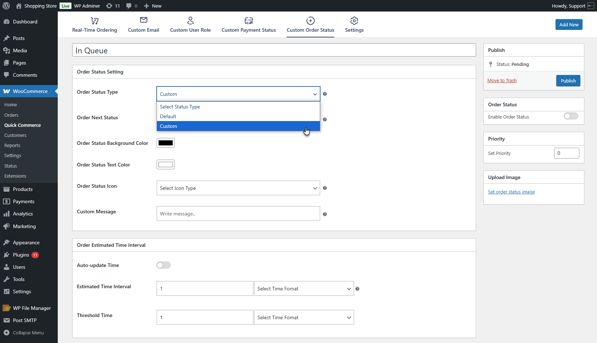Open the Custom Email envelope icon
Screen dimensions: 597x343
click(143, 20)
